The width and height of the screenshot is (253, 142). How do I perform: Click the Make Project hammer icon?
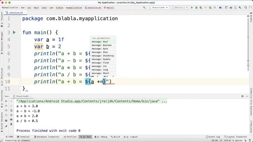(x=144, y=7)
